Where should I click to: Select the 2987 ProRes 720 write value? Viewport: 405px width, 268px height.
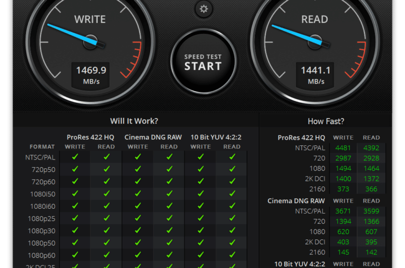pos(343,158)
